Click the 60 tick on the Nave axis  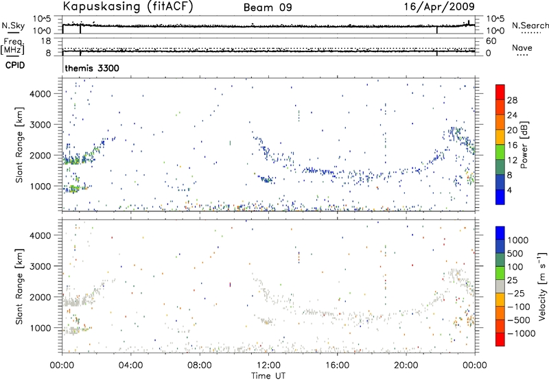point(491,41)
